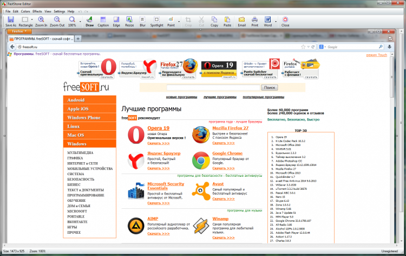This screenshot has width=406, height=256.
Task: Click the Paste toolbar icon
Action: [x=227, y=22]
